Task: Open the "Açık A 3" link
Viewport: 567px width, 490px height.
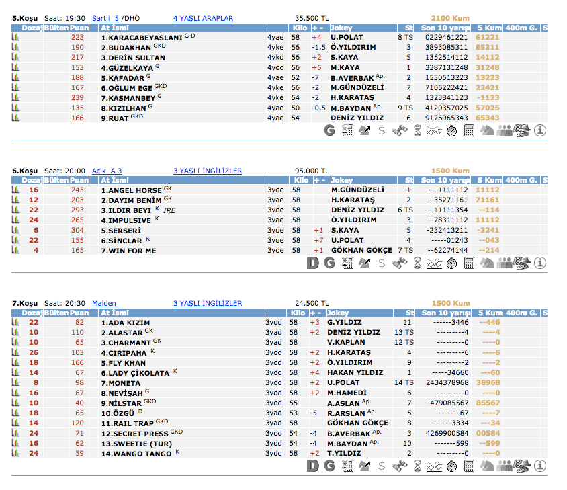Action: tap(107, 171)
